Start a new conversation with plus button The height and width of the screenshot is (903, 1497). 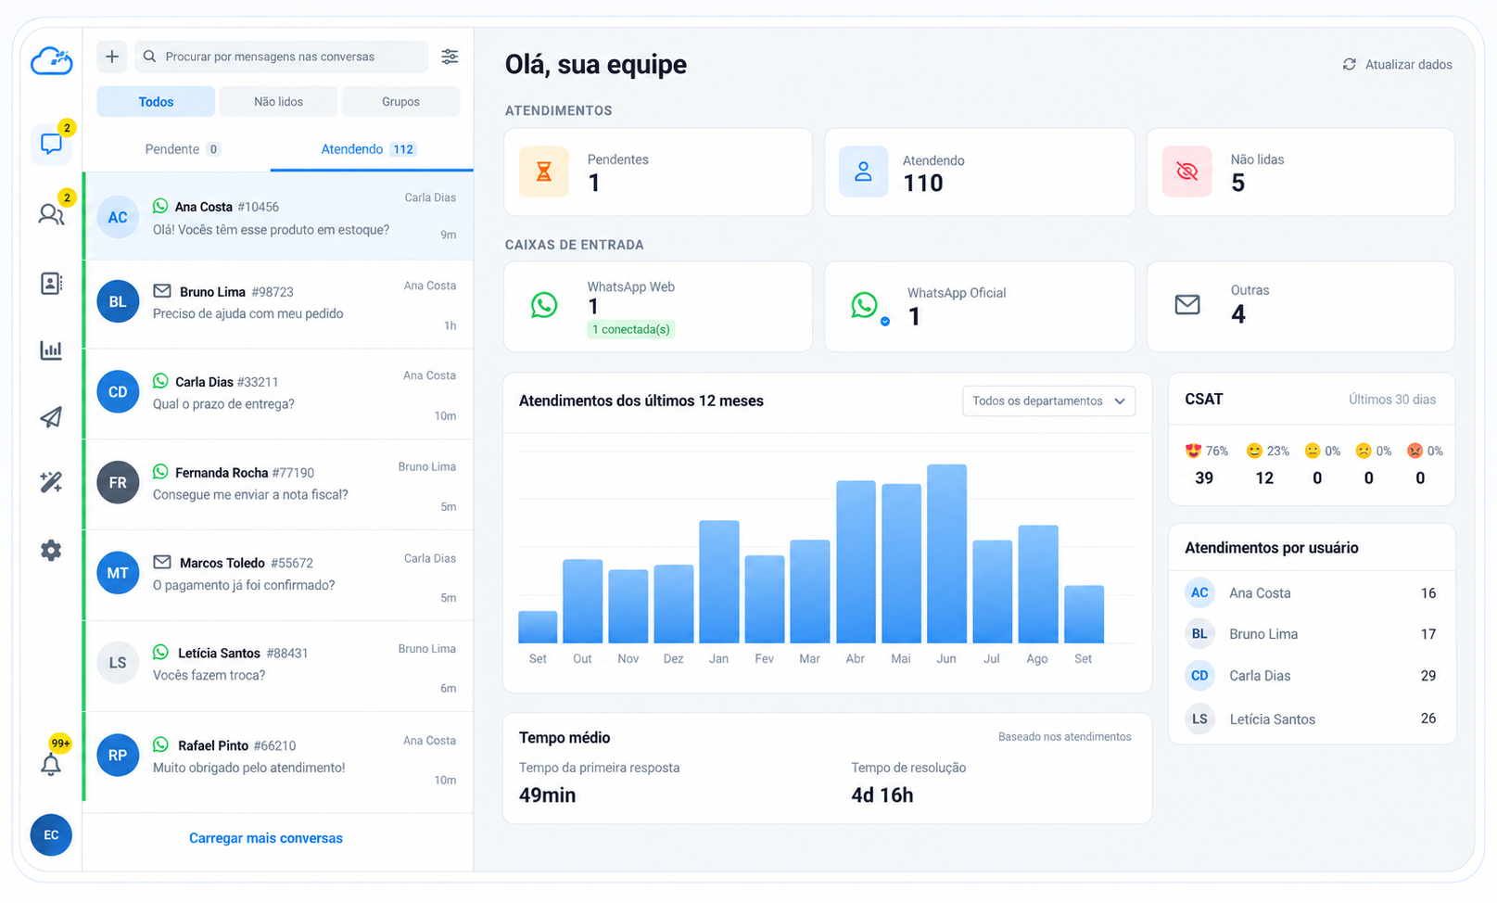pyautogui.click(x=112, y=57)
